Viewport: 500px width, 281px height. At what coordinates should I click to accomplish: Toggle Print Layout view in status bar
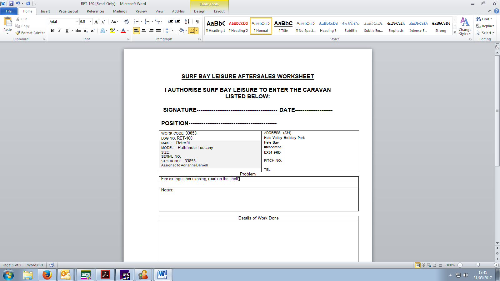tap(417, 265)
